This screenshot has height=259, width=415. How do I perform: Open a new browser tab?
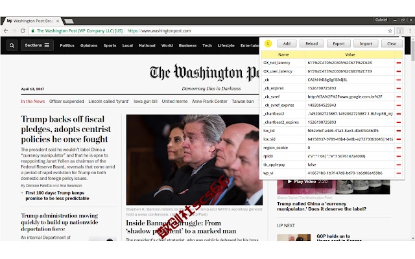(x=69, y=21)
